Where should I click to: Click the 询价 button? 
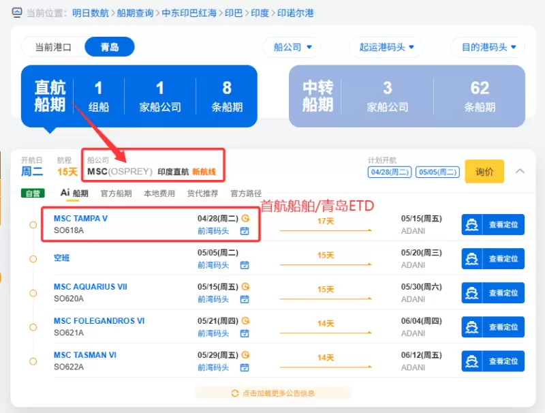[x=484, y=172]
